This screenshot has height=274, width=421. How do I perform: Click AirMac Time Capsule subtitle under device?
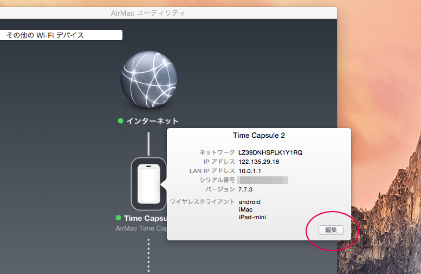click(141, 228)
